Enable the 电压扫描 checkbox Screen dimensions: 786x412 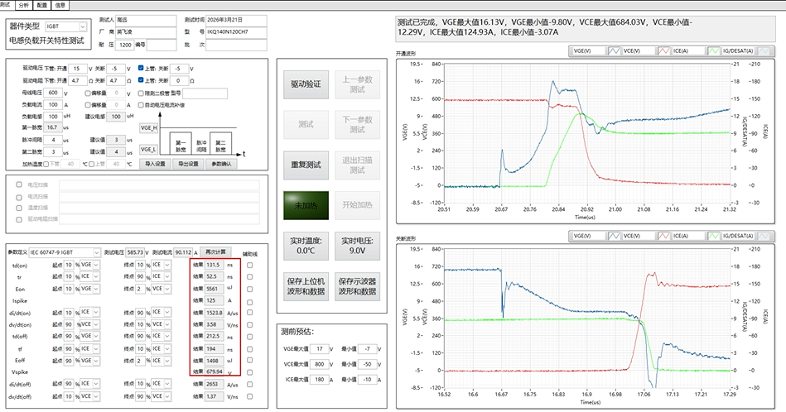tap(19, 184)
